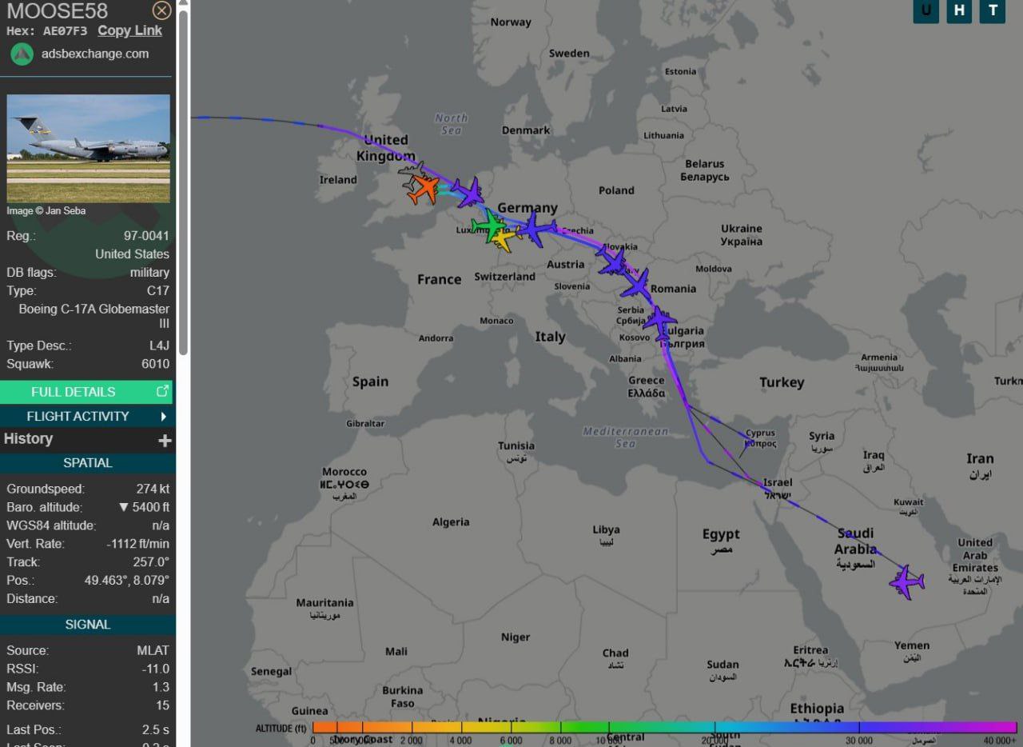Screen dimensions: 1023x747
Task: Select the purple aircraft icon over Bulgaria
Action: click(x=660, y=322)
